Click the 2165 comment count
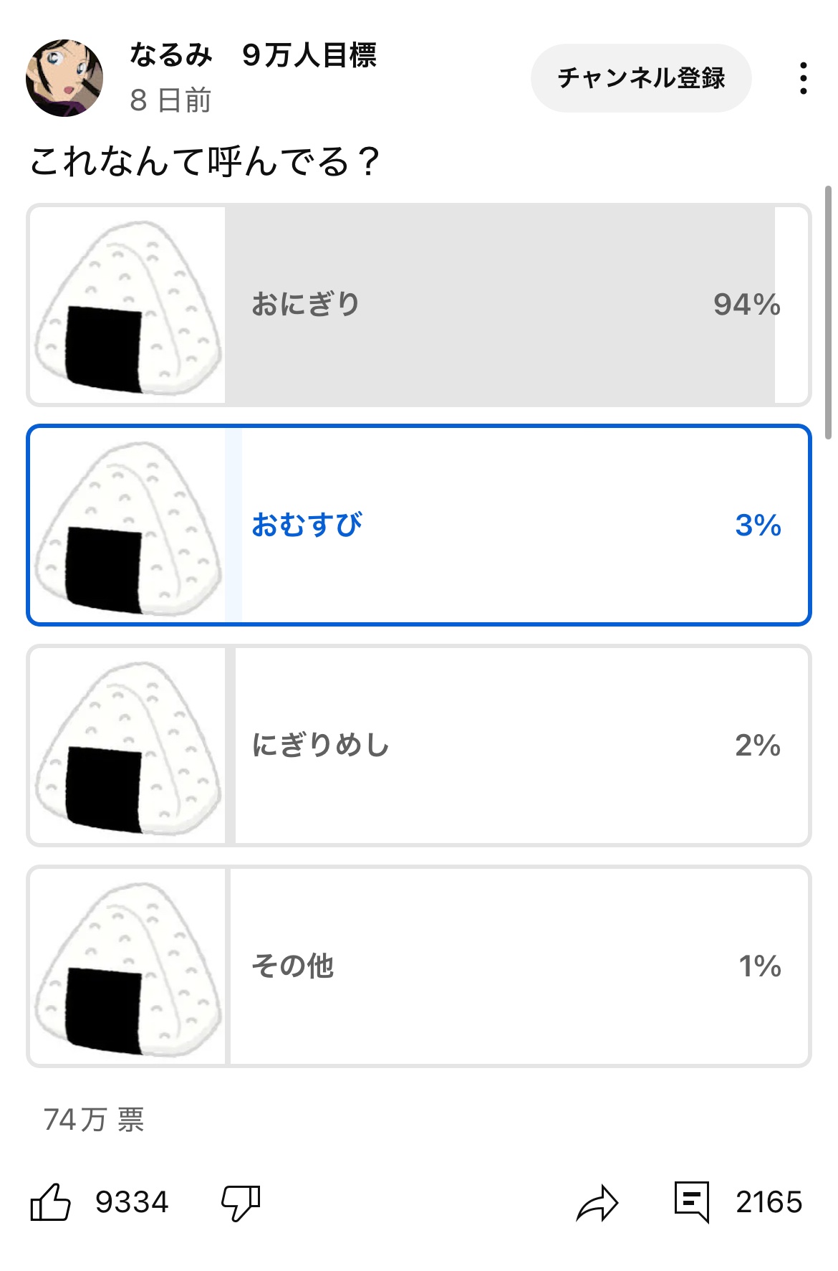Image resolution: width=838 pixels, height=1271 pixels. (x=769, y=1202)
